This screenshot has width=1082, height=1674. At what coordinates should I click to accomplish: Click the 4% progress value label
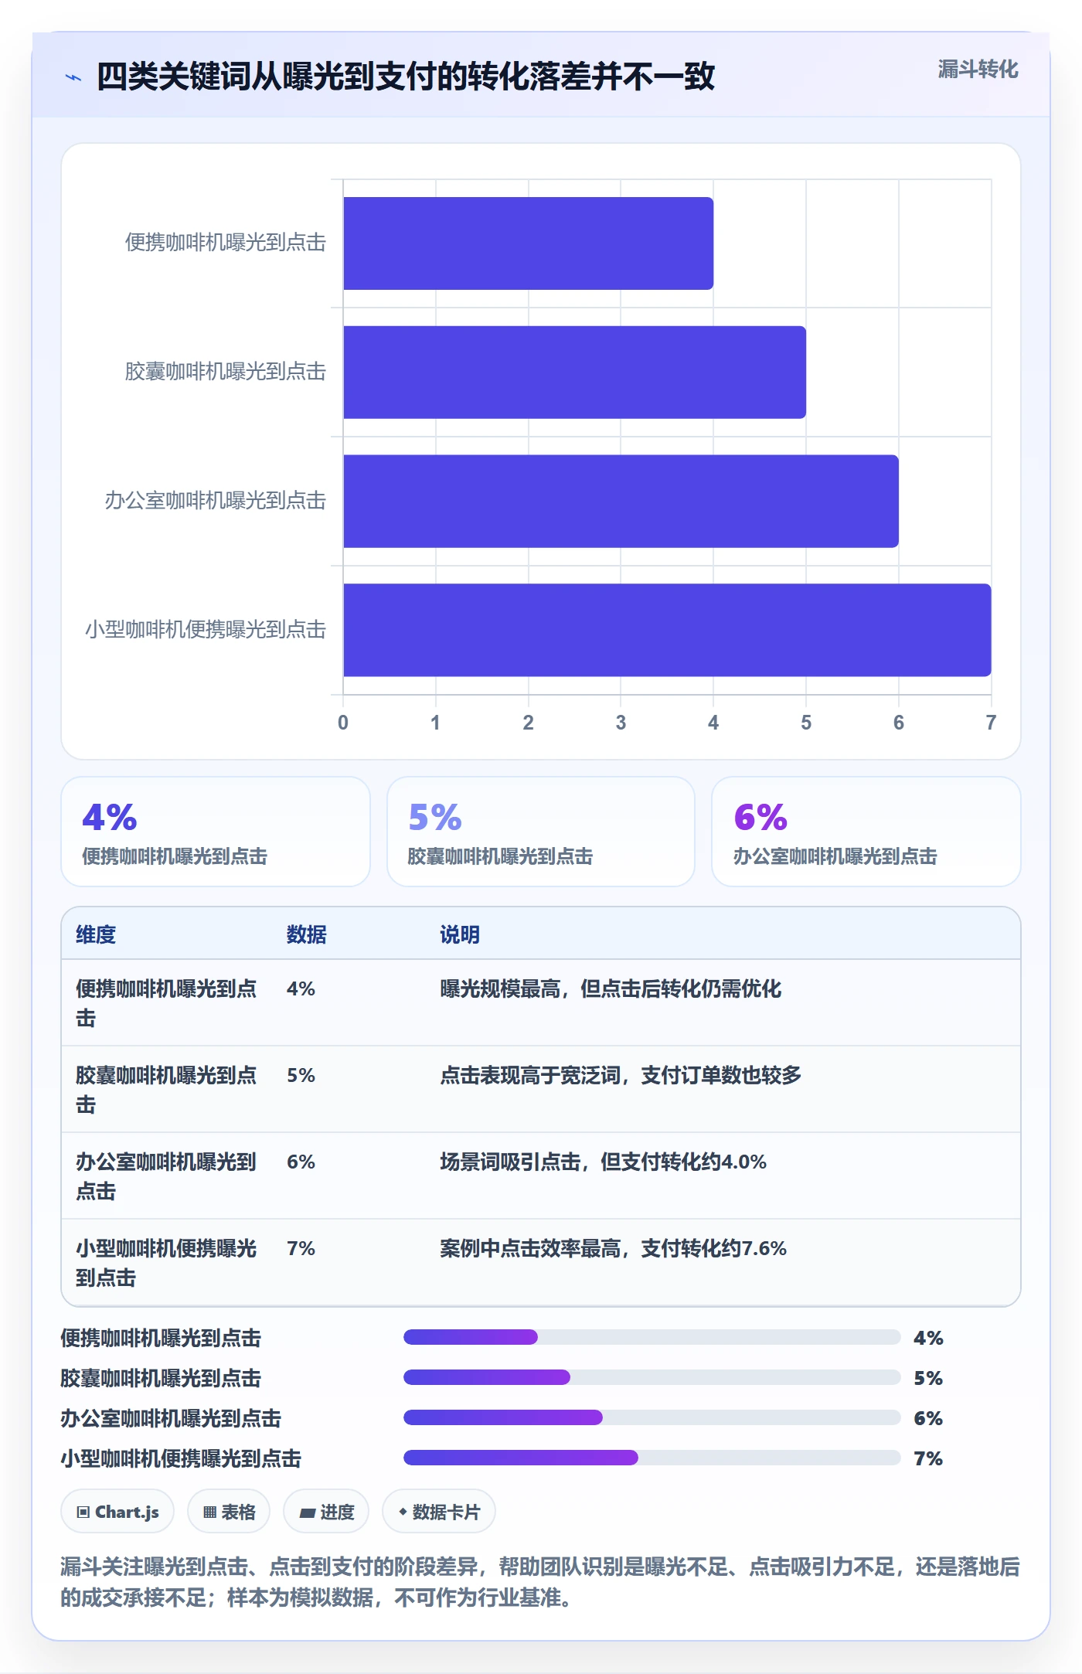tap(928, 1338)
